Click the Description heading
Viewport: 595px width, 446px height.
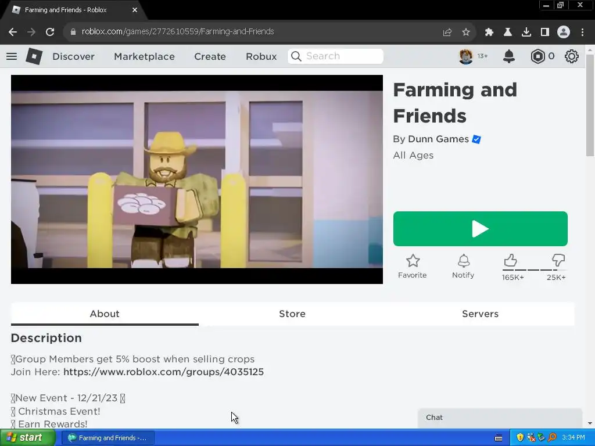(46, 338)
